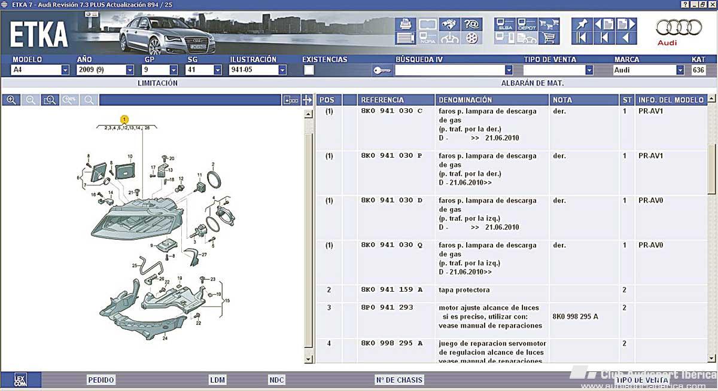The image size is (718, 391).
Task: Jump to first record icon
Action: coord(582,38)
